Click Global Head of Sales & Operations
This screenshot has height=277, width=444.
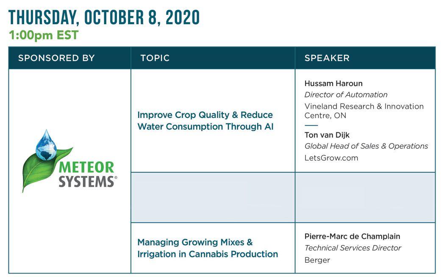[x=366, y=146]
